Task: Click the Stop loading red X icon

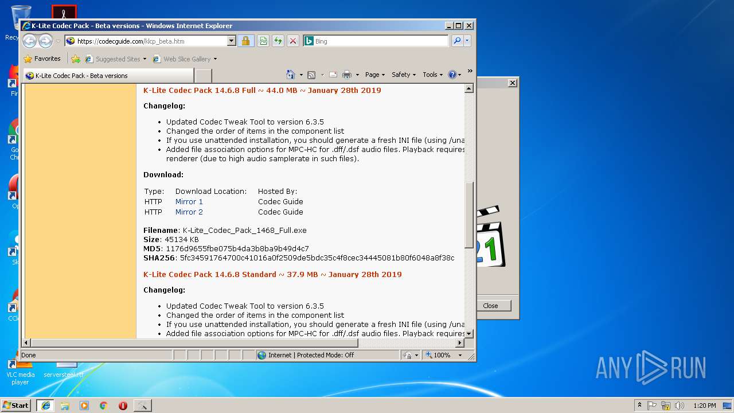Action: (x=292, y=41)
